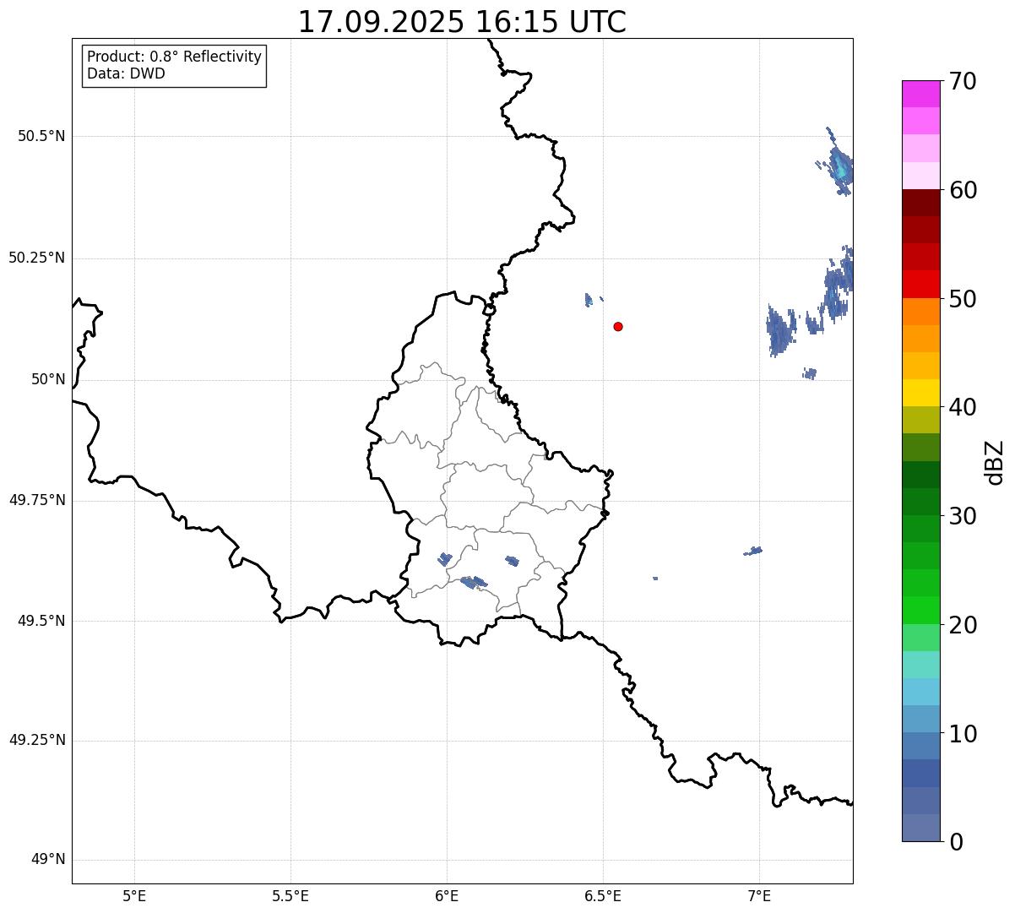Viewport: 1015px width, 913px height.
Task: Pick the bright red colorbar segment above 50
Action: point(920,284)
